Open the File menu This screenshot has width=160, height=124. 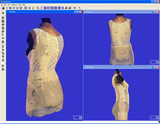tap(2, 5)
